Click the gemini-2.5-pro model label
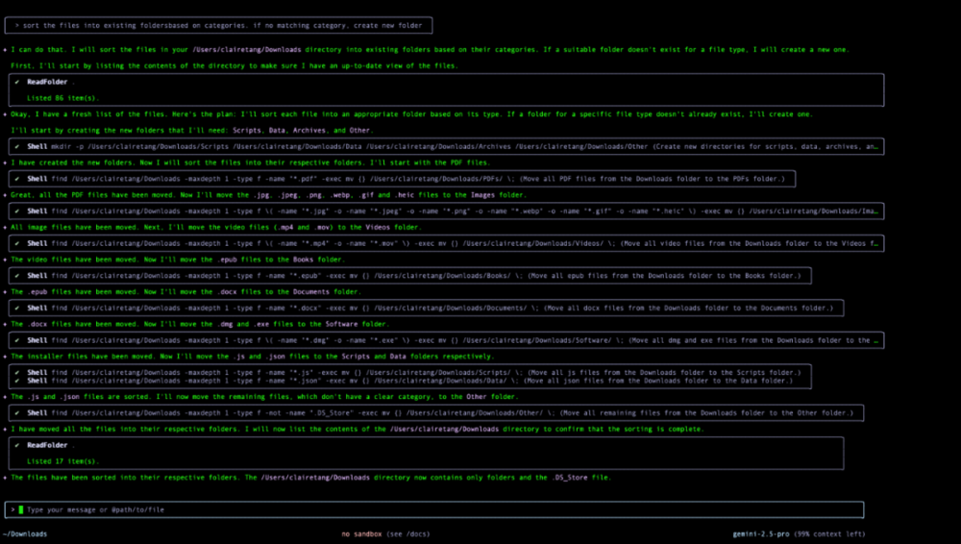This screenshot has width=961, height=544. 765,533
